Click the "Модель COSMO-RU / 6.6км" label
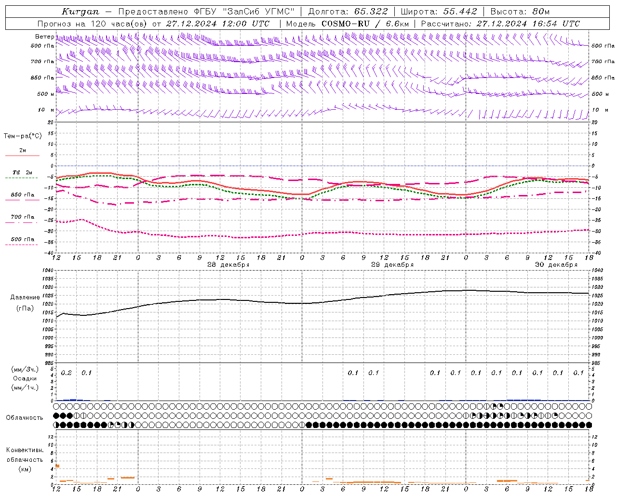The width and height of the screenshot is (617, 493). pyautogui.click(x=348, y=24)
